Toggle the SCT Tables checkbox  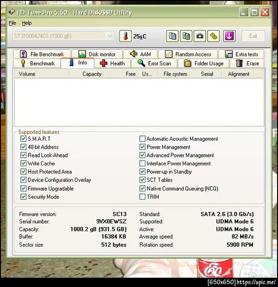[x=142, y=180]
